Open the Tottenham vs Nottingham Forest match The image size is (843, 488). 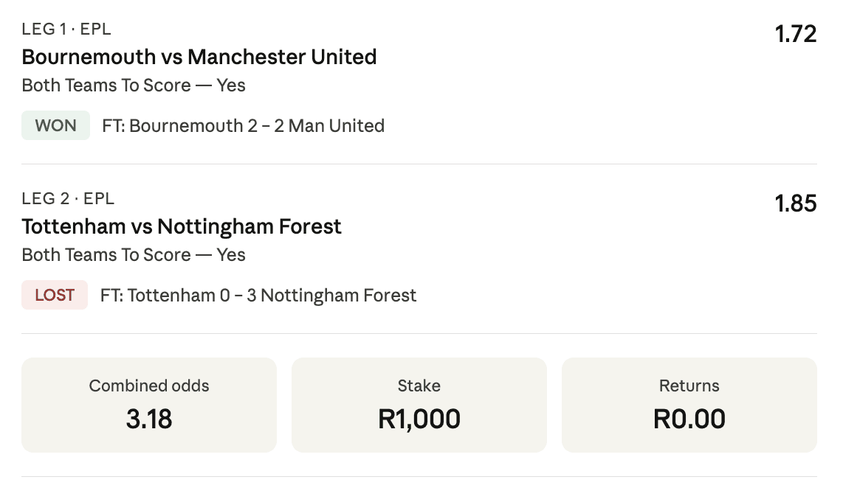(x=182, y=226)
